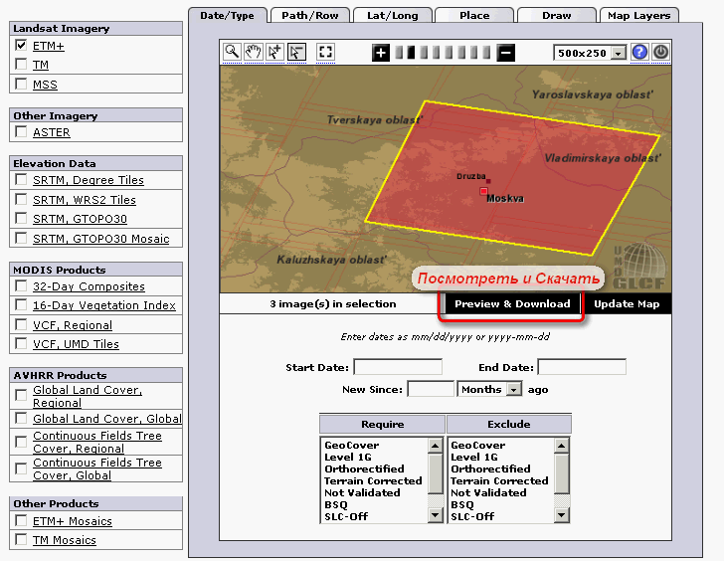
Task: Zoom in with the plus icon
Action: click(381, 53)
